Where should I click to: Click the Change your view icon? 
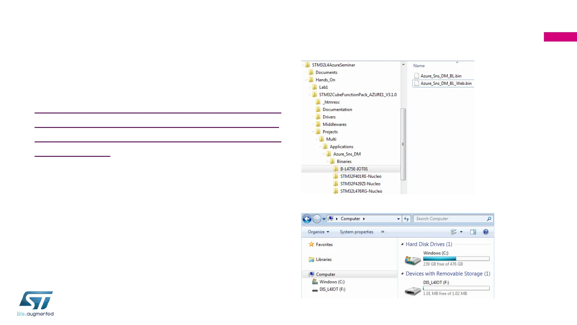[x=454, y=232]
